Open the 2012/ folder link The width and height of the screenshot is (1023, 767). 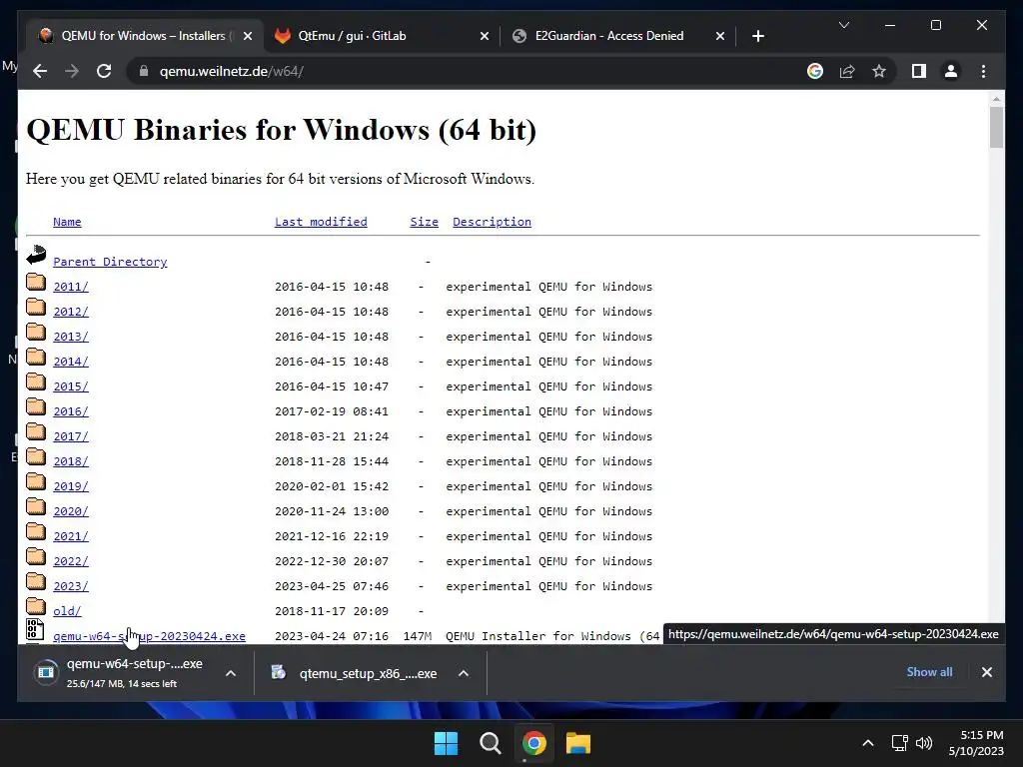[71, 312]
